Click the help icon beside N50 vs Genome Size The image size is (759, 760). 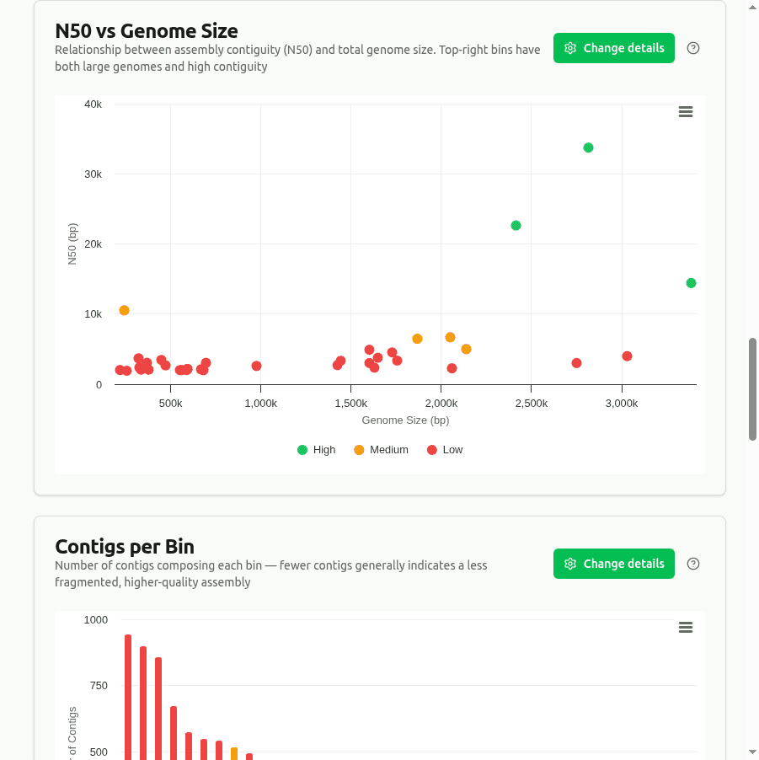point(692,48)
